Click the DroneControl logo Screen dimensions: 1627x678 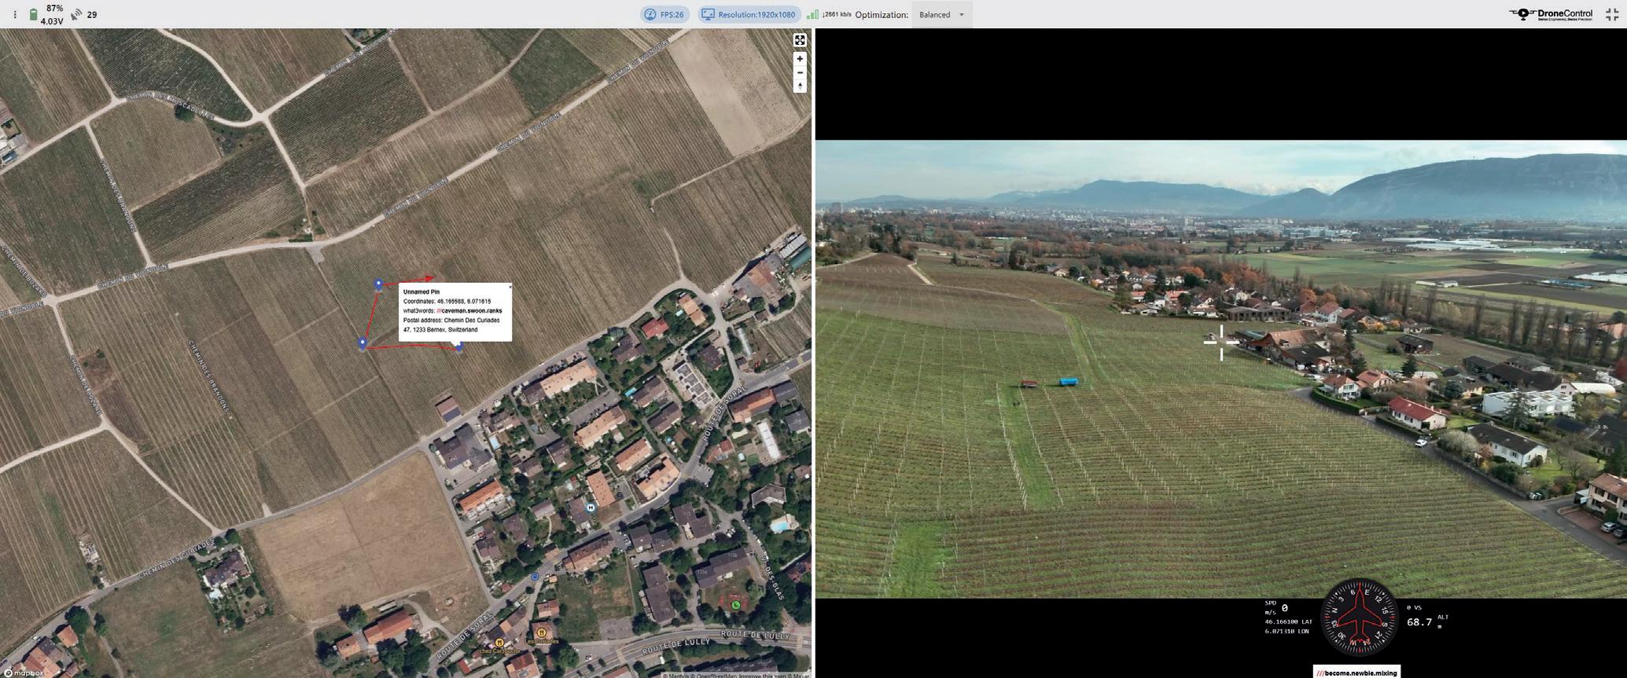point(1551,15)
